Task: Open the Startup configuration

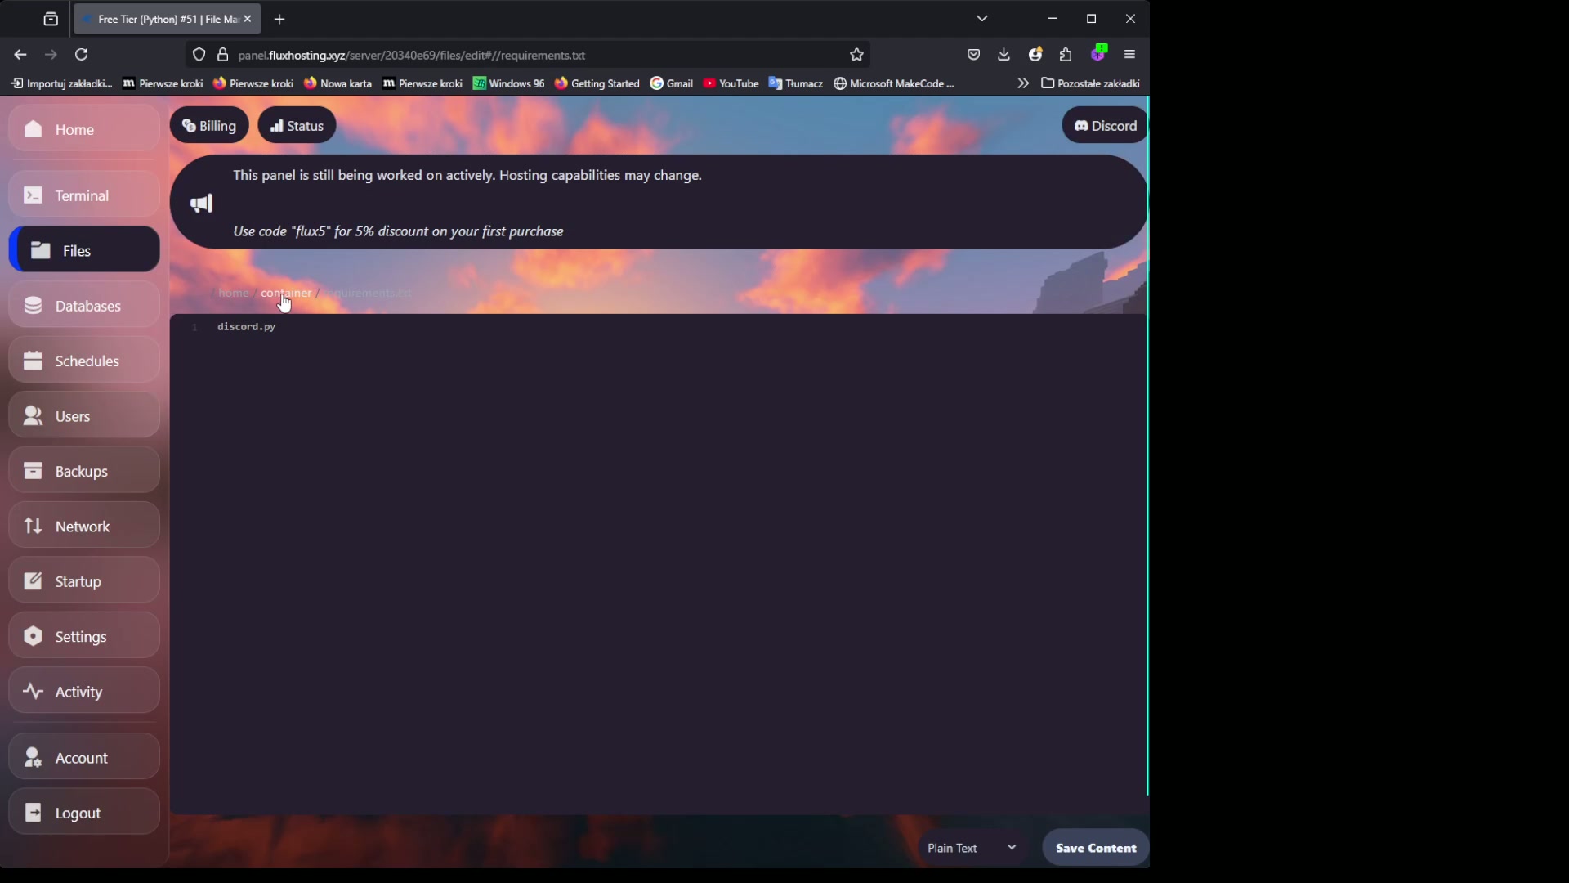Action: click(84, 581)
